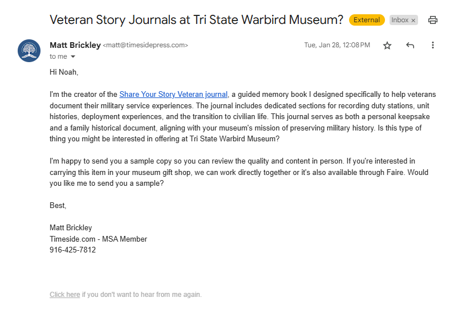Screen dimensions: 450x322
Task: Click the "Hi Noah," greeting line
Action: (x=64, y=72)
